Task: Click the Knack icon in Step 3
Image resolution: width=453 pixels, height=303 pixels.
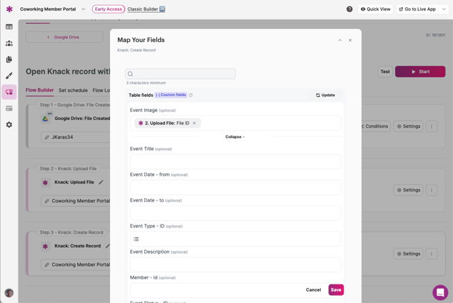Action: pyautogui.click(x=45, y=246)
